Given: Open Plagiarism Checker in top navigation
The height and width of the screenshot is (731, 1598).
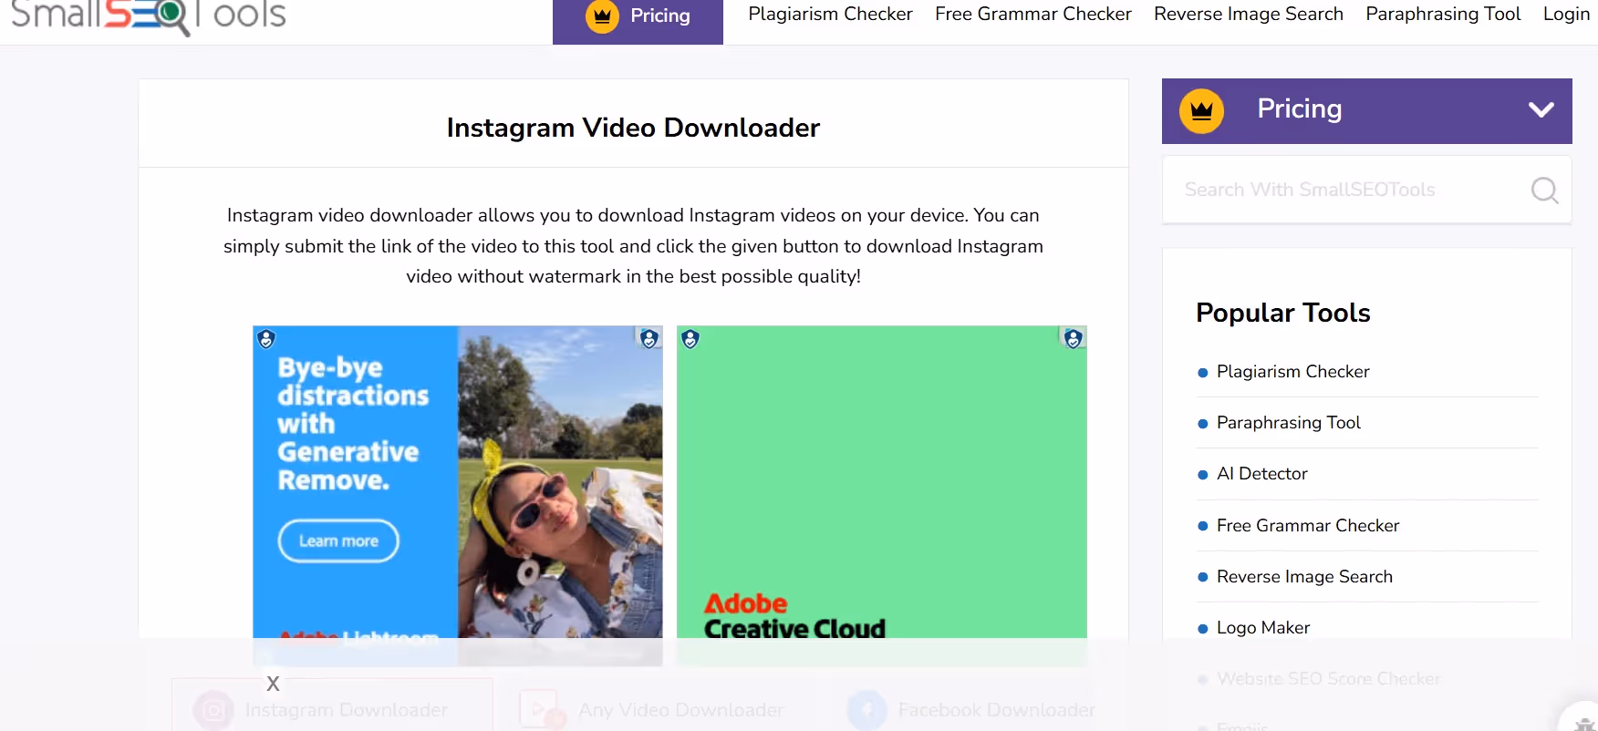Looking at the screenshot, I should pyautogui.click(x=830, y=14).
